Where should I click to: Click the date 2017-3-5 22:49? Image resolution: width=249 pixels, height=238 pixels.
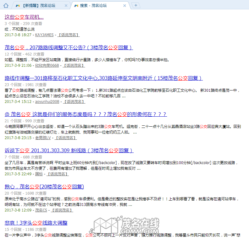pos(18,174)
